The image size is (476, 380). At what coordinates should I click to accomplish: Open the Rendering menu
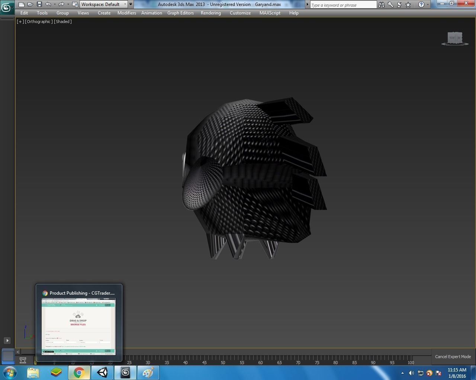click(x=211, y=13)
